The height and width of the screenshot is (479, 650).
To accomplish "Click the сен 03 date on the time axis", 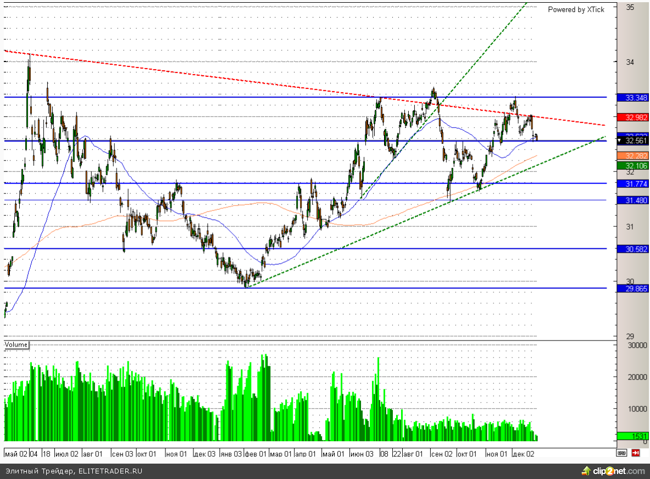I will 123,454.
